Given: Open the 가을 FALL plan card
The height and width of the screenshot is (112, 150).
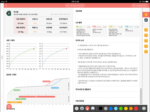Looking at the screenshot, I should coord(116,31).
